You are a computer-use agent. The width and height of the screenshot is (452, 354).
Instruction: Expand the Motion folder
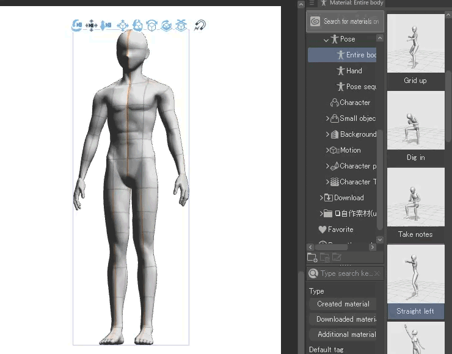[327, 150]
